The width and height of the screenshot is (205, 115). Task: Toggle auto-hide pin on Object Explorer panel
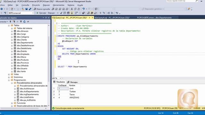(x=46, y=18)
